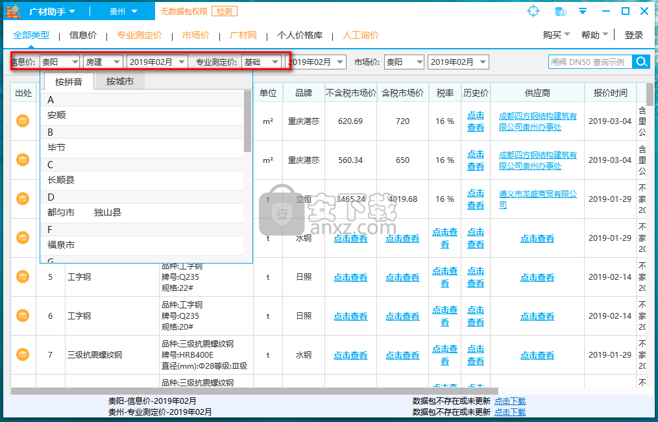The width and height of the screenshot is (658, 422).
Task: Click the orange 市 badge in row 7 三级抗震螺纹钢
Action: (23, 355)
